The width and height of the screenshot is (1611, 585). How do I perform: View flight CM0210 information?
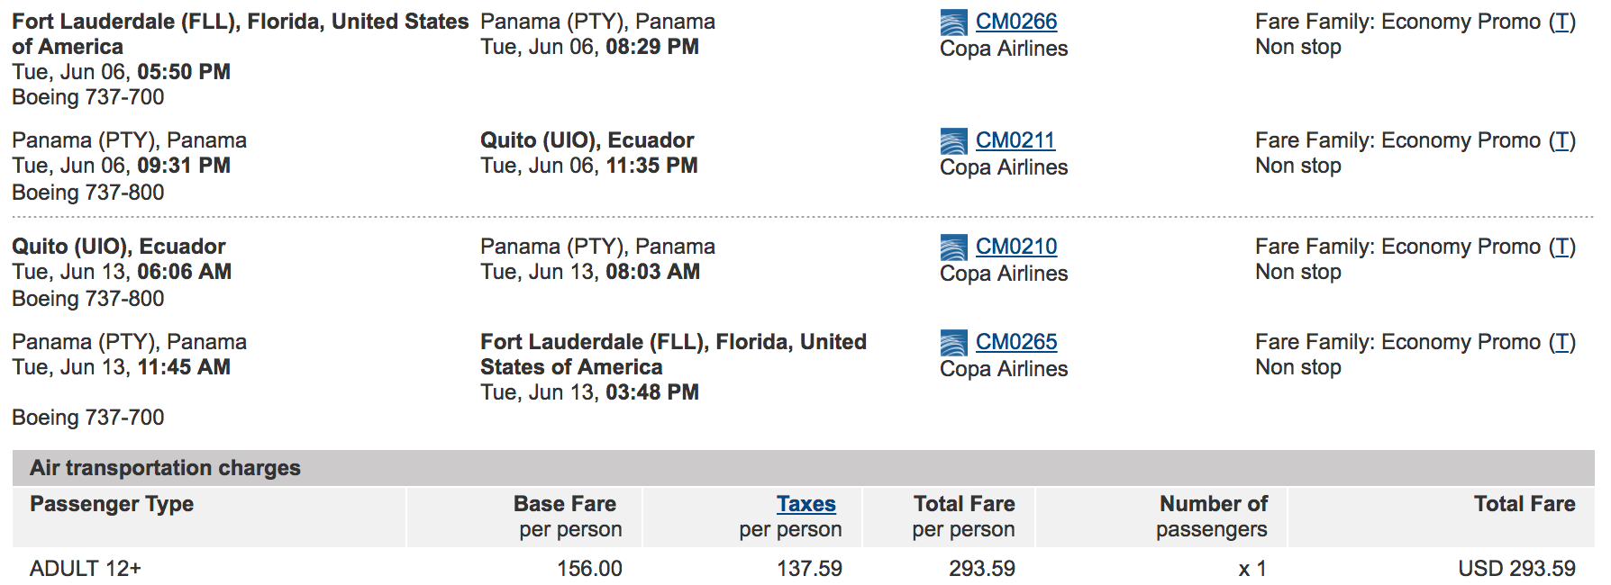[1015, 247]
